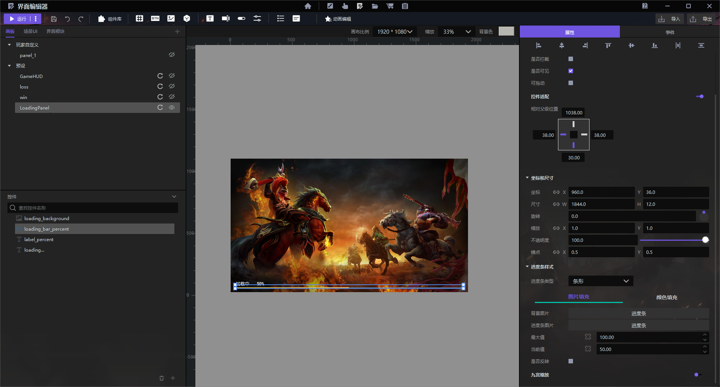Open run options three-dot menu
Screen dimensions: 720x387
click(x=36, y=19)
